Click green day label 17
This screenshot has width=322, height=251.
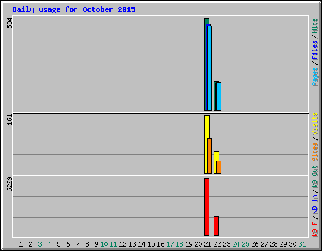pos(170,244)
